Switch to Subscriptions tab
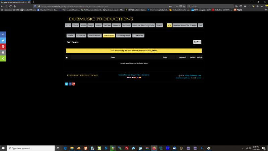This screenshot has width=268, height=151. (124, 36)
